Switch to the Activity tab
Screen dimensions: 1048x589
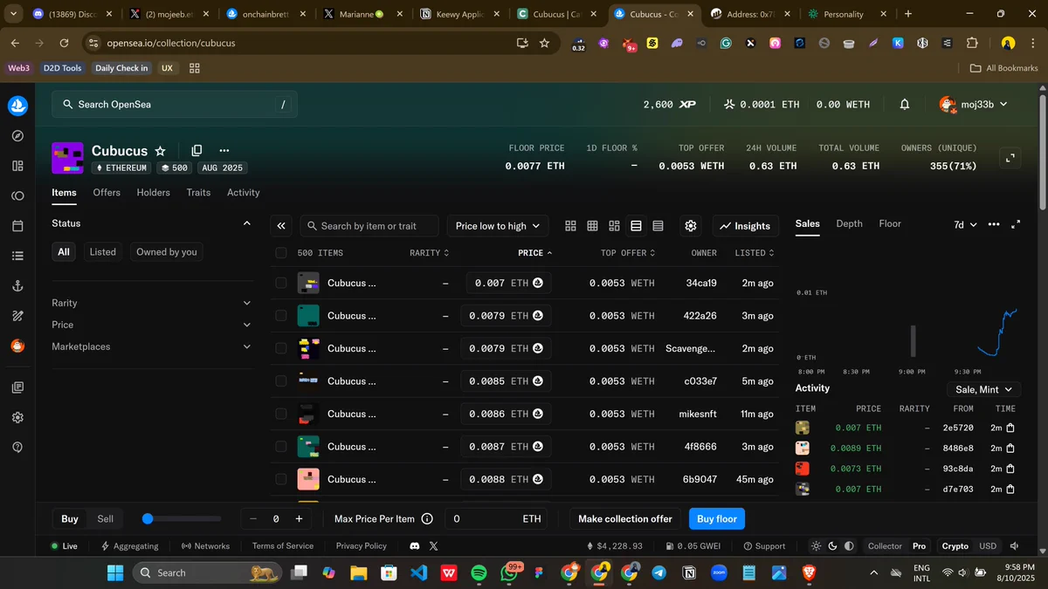pos(244,192)
